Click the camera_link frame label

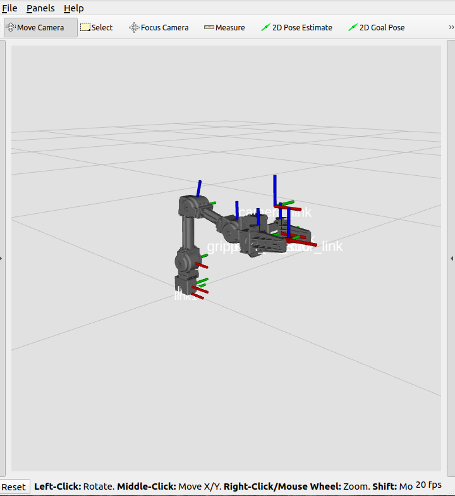(275, 213)
